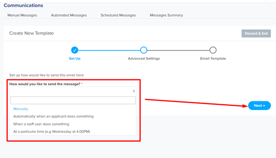Click the Email Template step circle

213,50
